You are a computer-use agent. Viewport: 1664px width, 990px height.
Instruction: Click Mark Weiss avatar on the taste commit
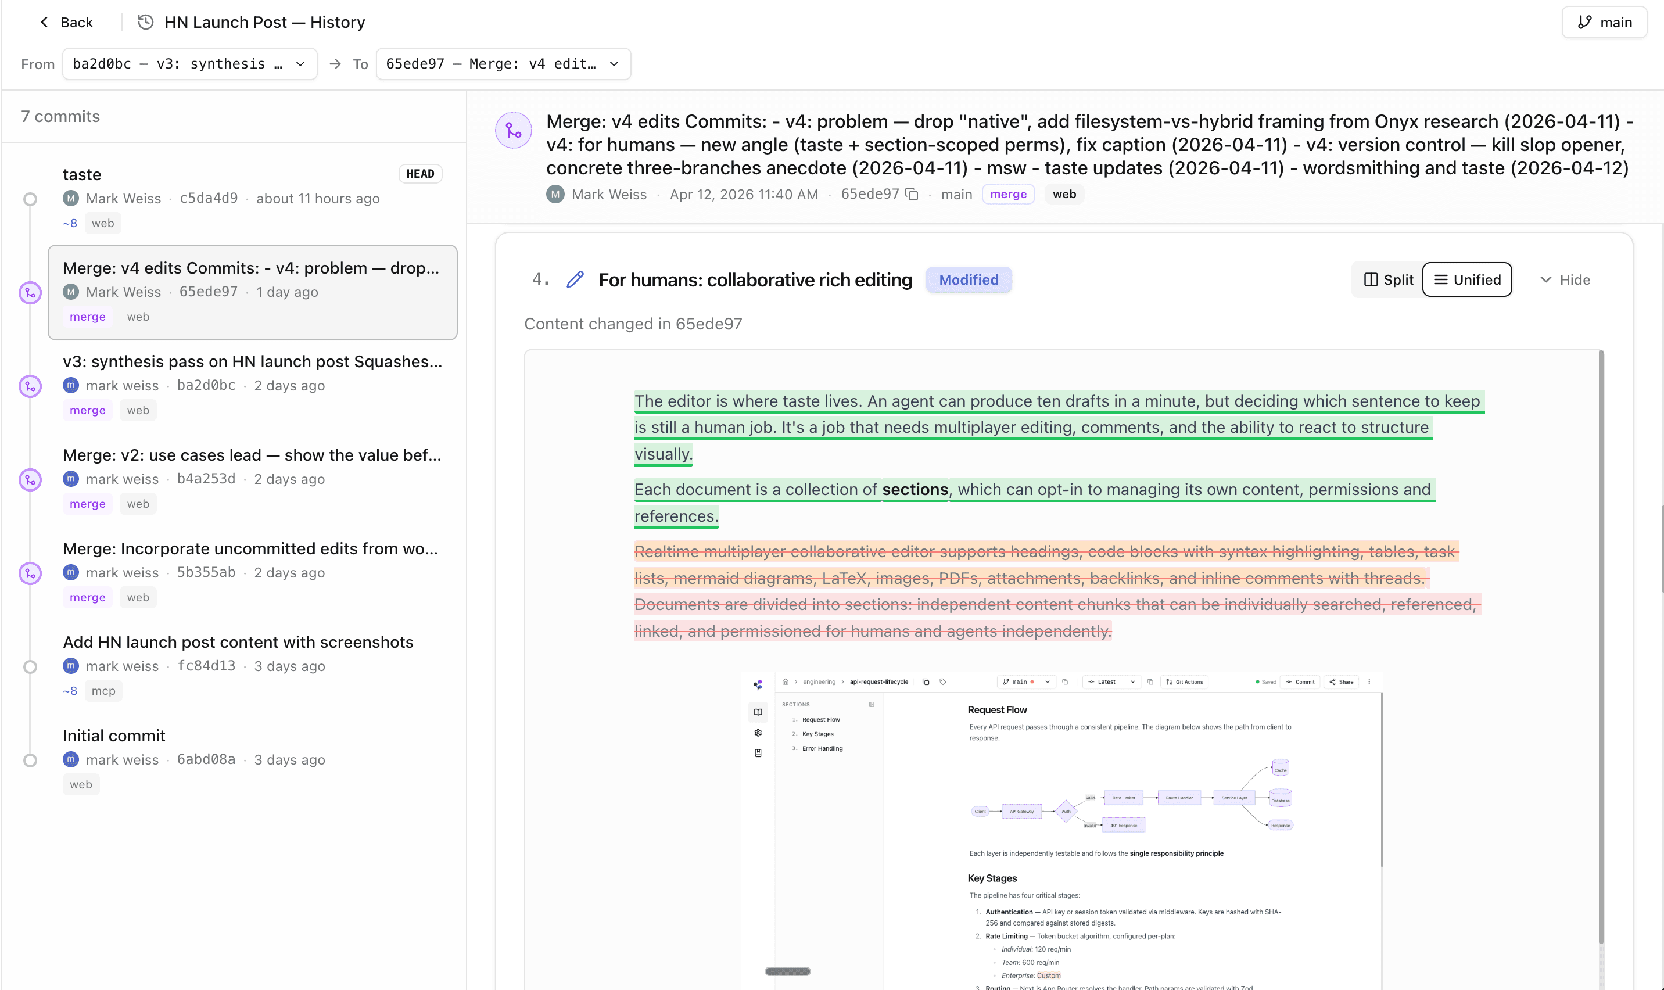(x=72, y=198)
